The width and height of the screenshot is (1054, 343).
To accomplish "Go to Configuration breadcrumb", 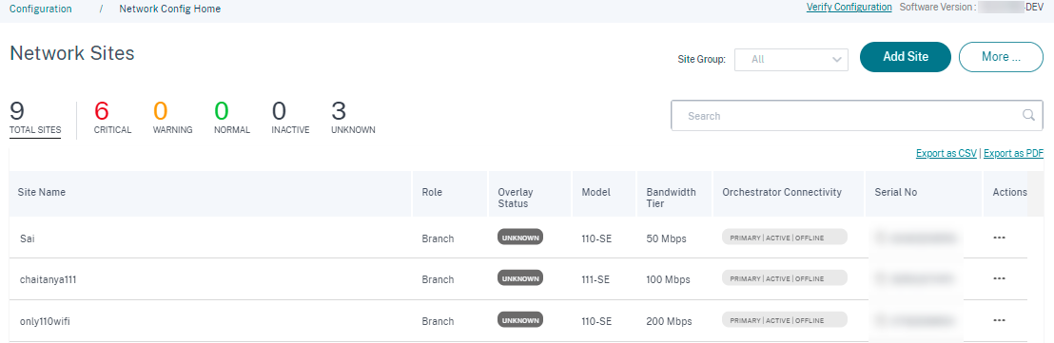I will (40, 10).
